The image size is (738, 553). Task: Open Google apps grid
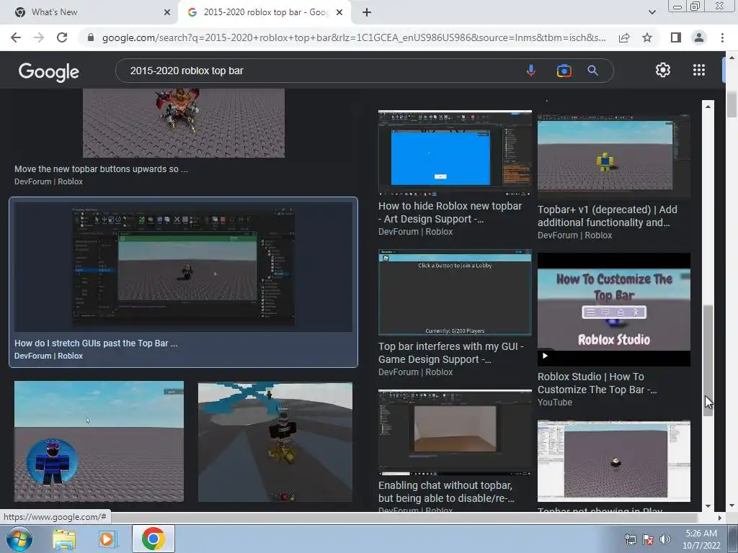699,70
